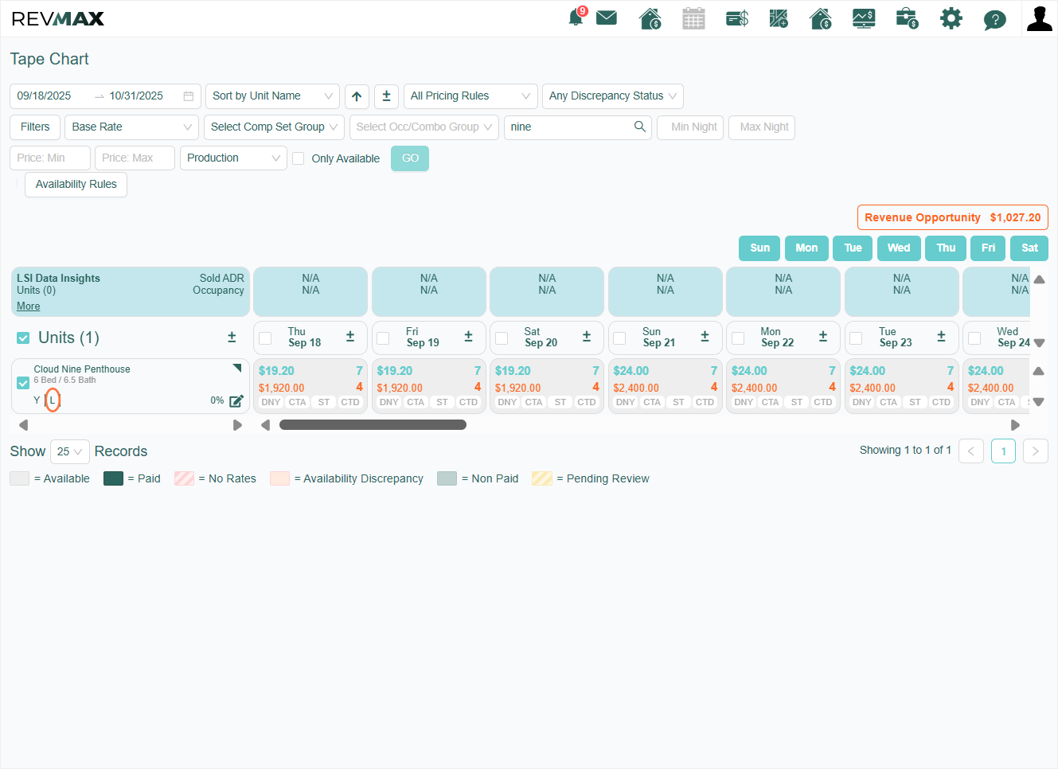The height and width of the screenshot is (769, 1058).
Task: Open the date range calendar icon
Action: 189,96
